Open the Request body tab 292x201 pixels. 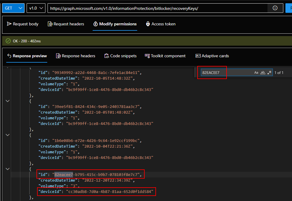(23, 24)
